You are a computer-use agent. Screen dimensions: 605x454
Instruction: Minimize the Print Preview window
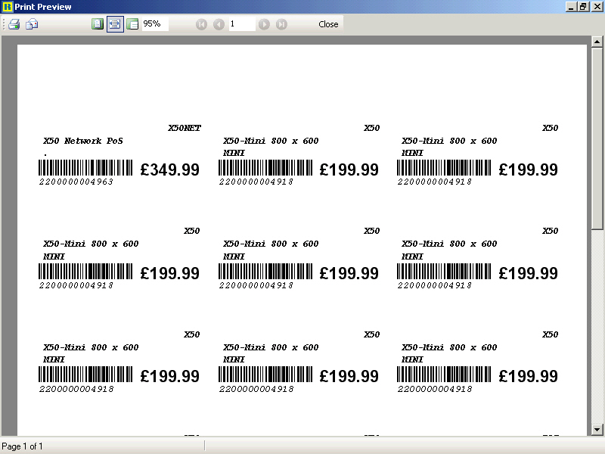[x=570, y=7]
